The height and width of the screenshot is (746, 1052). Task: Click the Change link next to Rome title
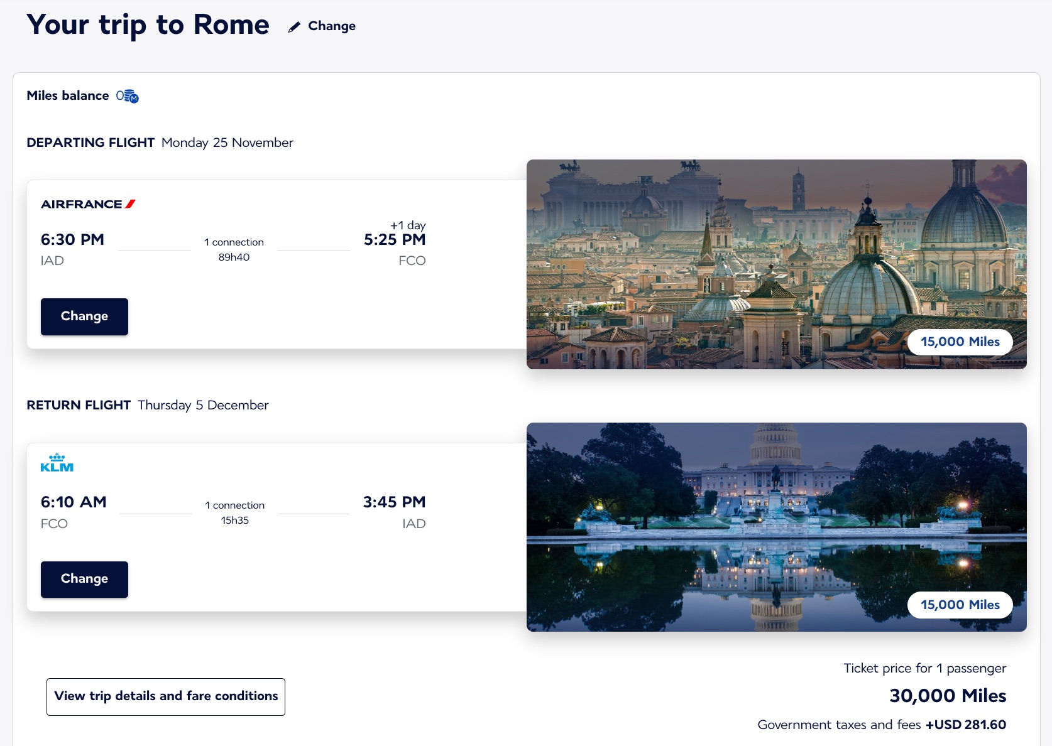[x=331, y=26]
